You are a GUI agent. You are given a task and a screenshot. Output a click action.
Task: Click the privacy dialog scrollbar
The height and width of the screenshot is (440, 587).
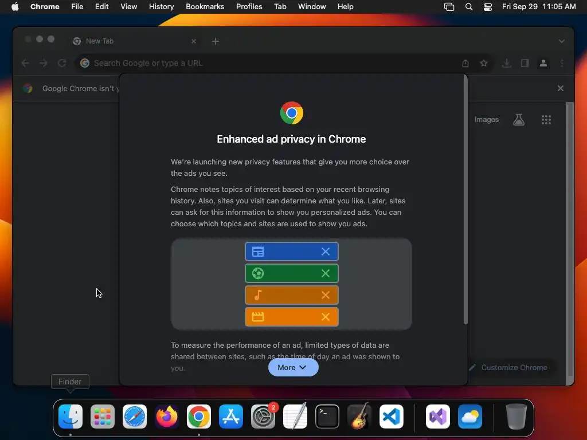pos(465,199)
